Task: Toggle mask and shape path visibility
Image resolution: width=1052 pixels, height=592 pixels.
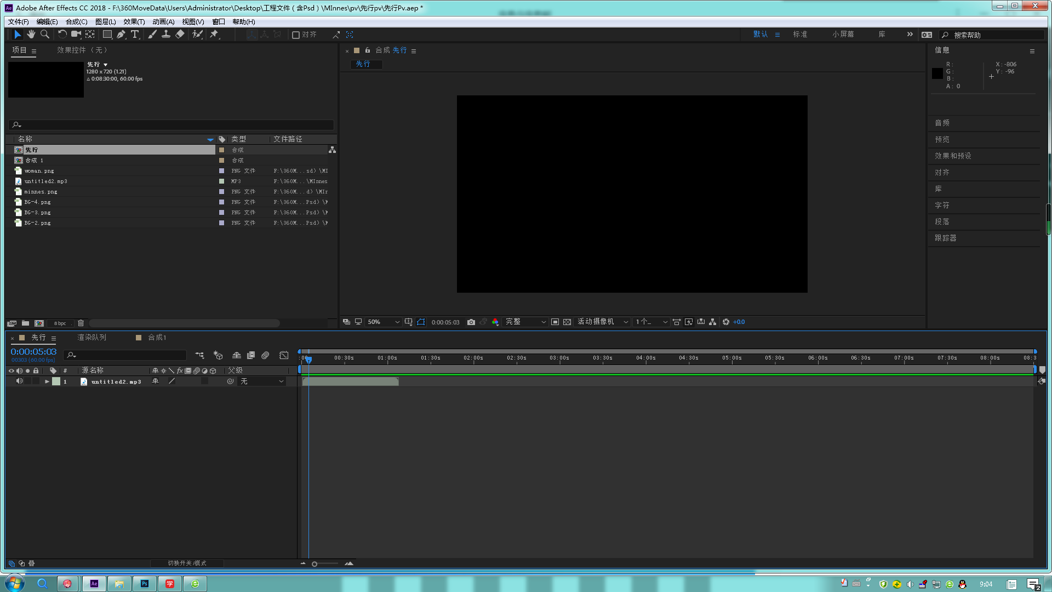Action: pos(421,322)
